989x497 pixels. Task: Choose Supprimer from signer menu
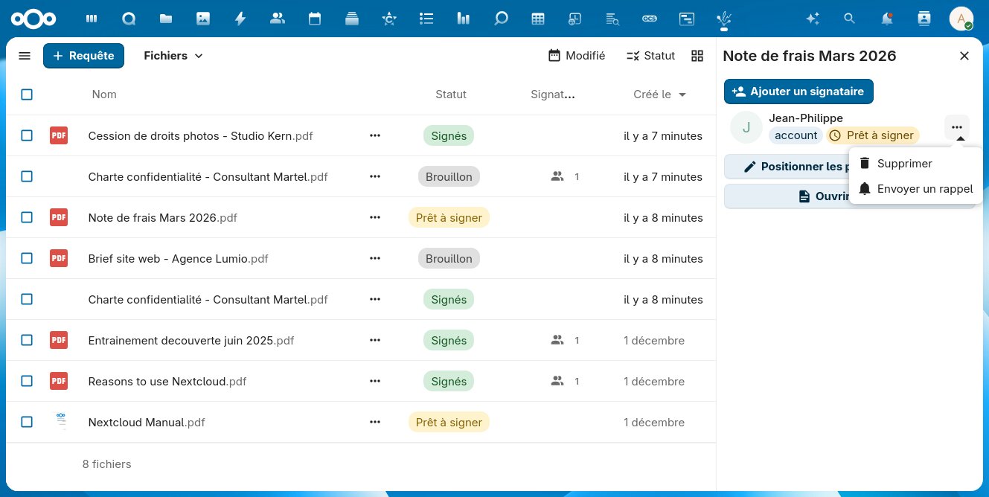coord(915,164)
